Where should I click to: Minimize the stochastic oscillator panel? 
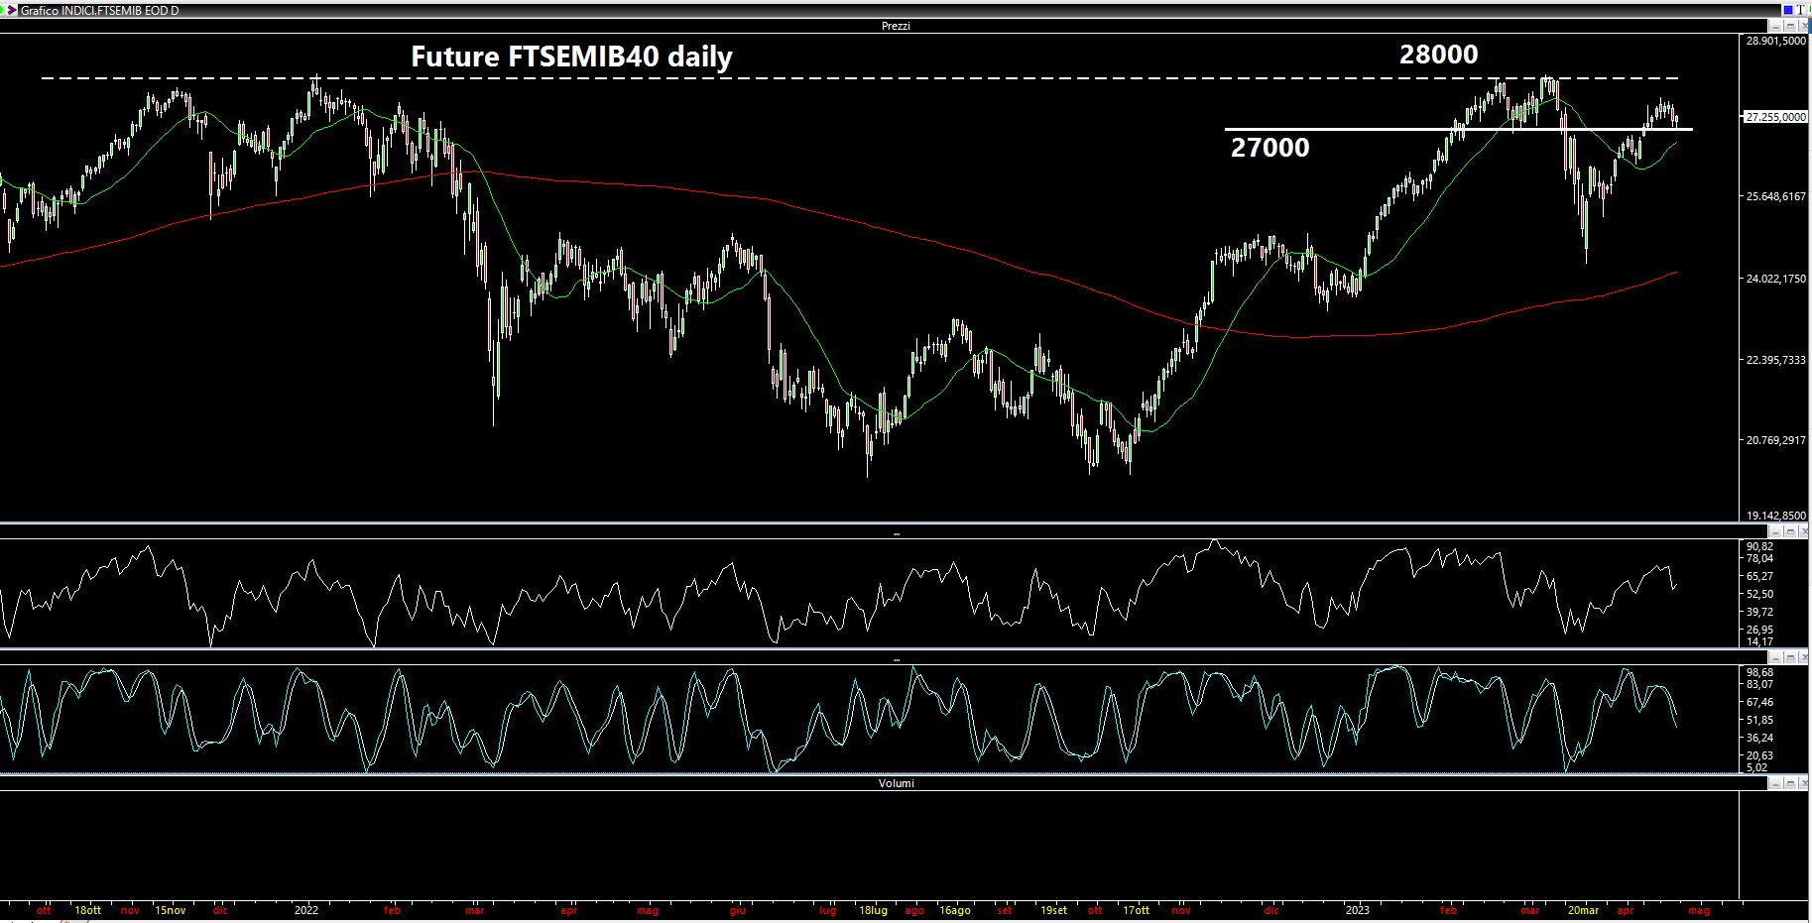coord(1776,657)
